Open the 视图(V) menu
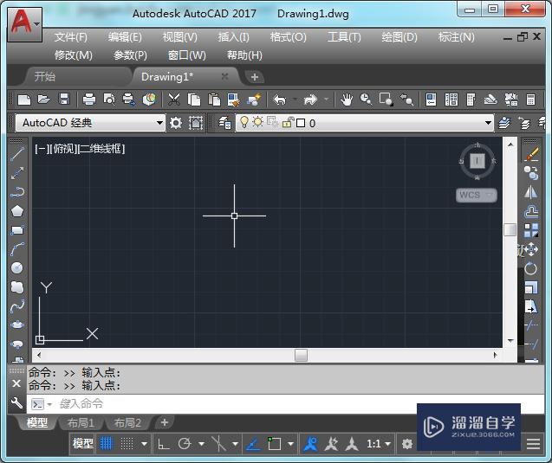 pyautogui.click(x=180, y=37)
